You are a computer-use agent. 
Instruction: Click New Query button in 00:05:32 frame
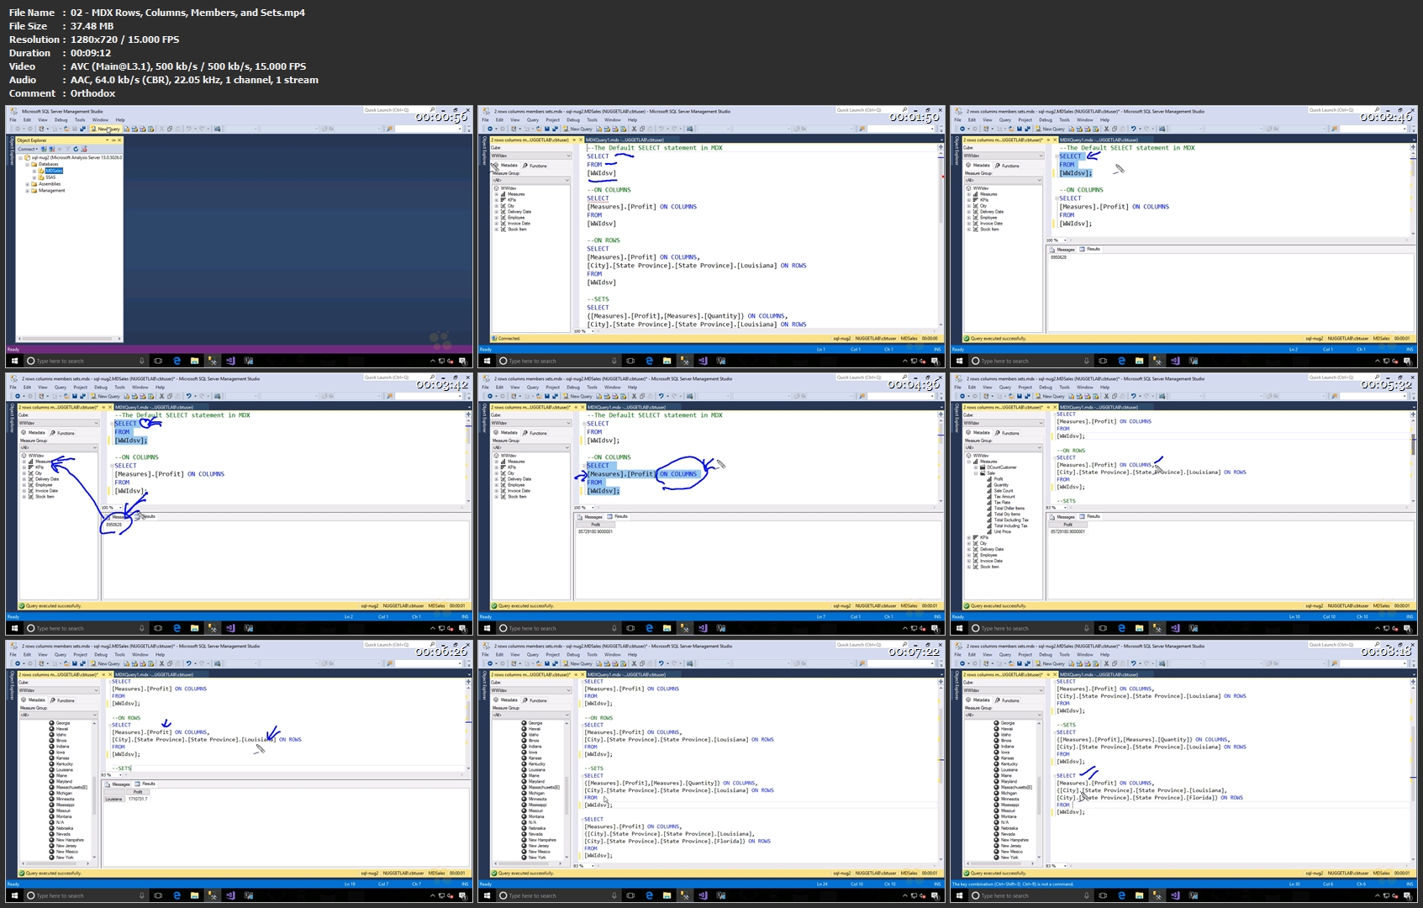pyautogui.click(x=1051, y=396)
